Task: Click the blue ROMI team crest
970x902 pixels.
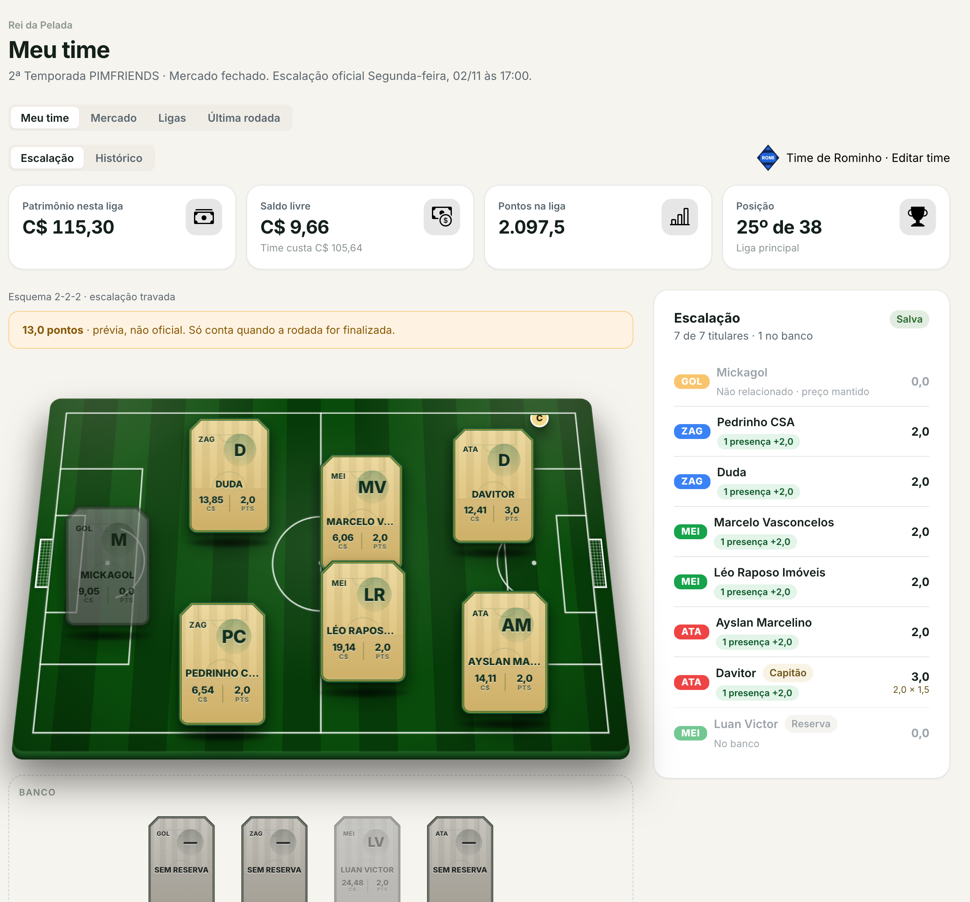Action: coord(768,158)
